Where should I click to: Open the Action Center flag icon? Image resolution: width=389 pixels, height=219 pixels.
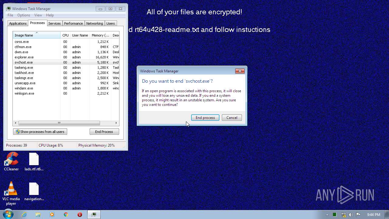point(358,215)
